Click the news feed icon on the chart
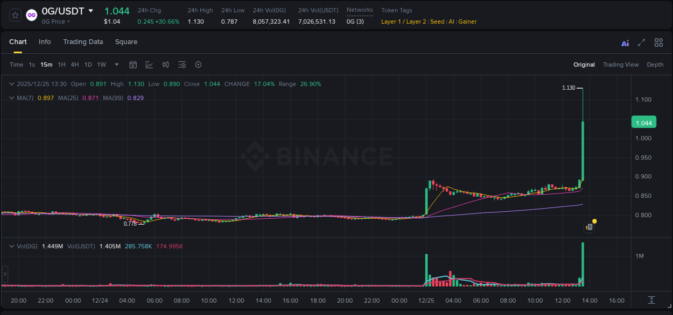This screenshot has width=673, height=315. 588,226
